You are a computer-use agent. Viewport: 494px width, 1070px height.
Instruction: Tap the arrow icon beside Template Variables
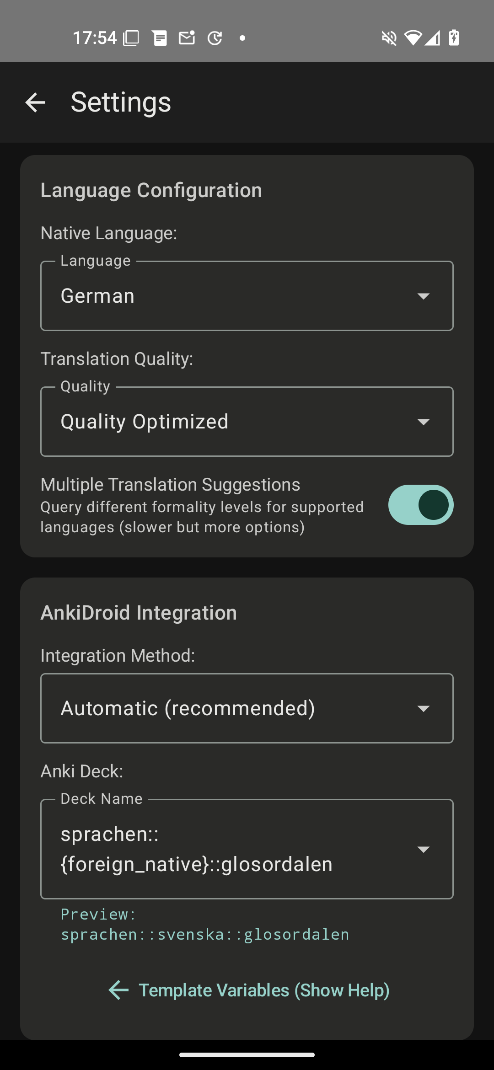coord(119,990)
